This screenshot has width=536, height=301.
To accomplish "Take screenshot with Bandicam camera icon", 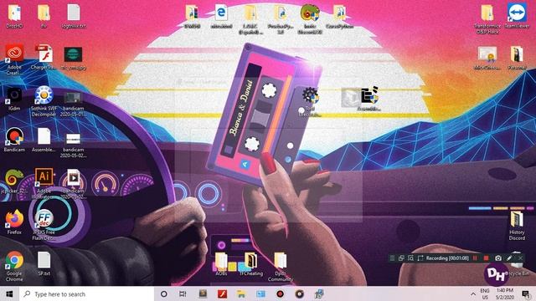I will [x=498, y=258].
